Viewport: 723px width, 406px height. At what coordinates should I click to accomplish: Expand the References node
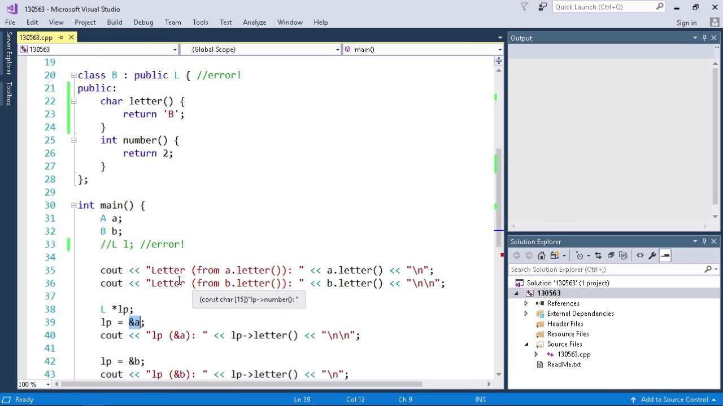click(526, 303)
